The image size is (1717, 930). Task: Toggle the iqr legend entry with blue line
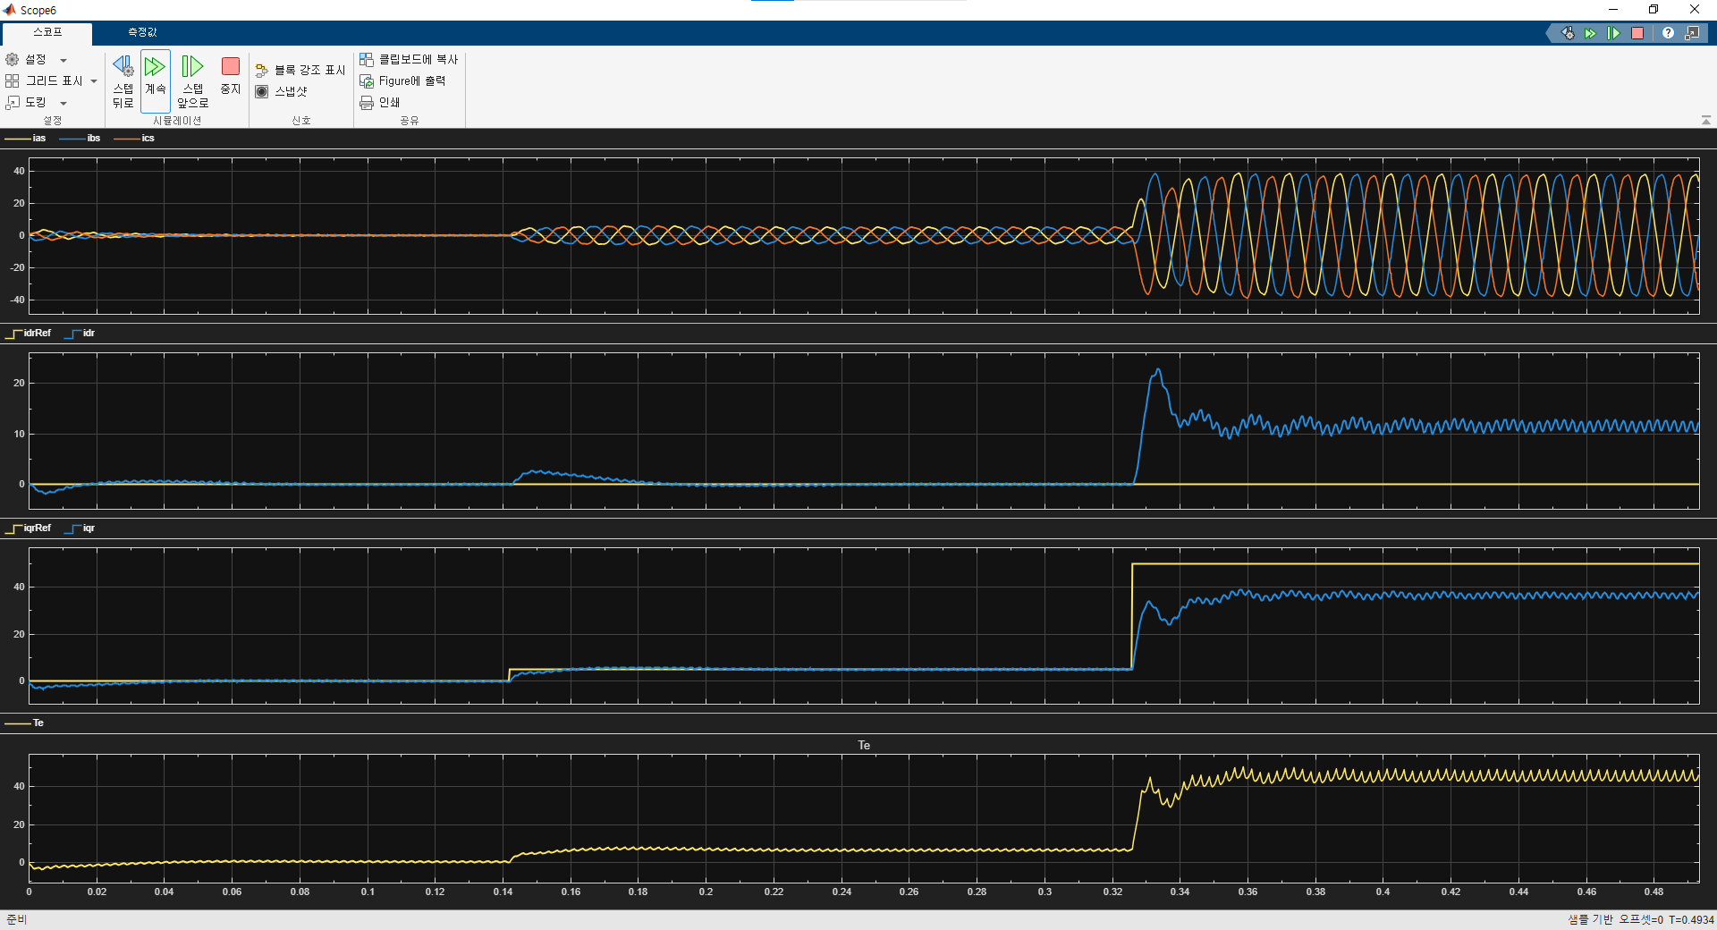pos(80,528)
